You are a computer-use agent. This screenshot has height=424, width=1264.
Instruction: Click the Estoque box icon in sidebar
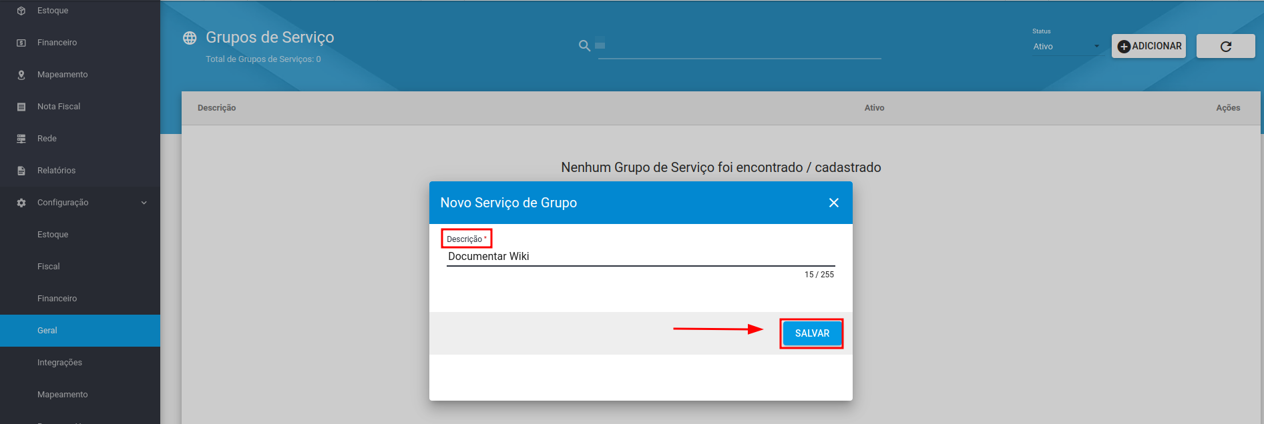coord(21,11)
